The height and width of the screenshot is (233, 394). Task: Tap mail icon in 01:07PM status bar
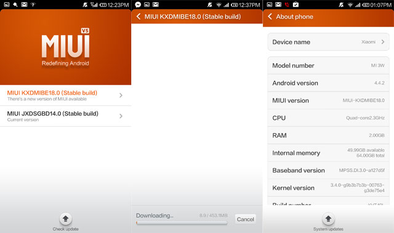[278, 4]
